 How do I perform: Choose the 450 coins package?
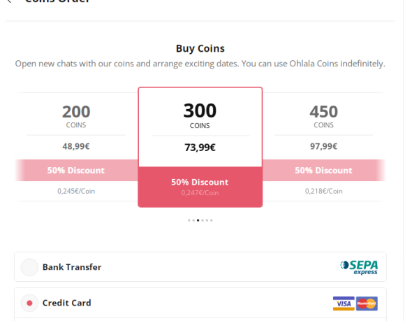(x=324, y=147)
